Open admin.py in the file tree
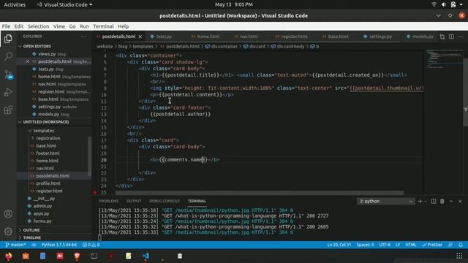Screen dimensions: 468x263 click(42, 206)
